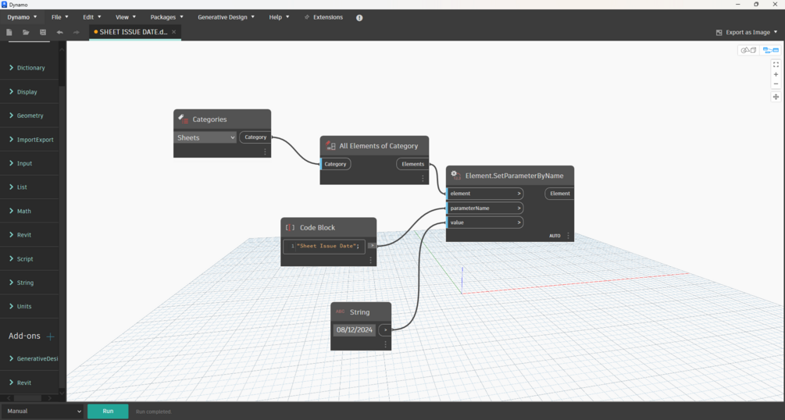Save the graph with the disk icon
The width and height of the screenshot is (785, 420).
[x=43, y=32]
